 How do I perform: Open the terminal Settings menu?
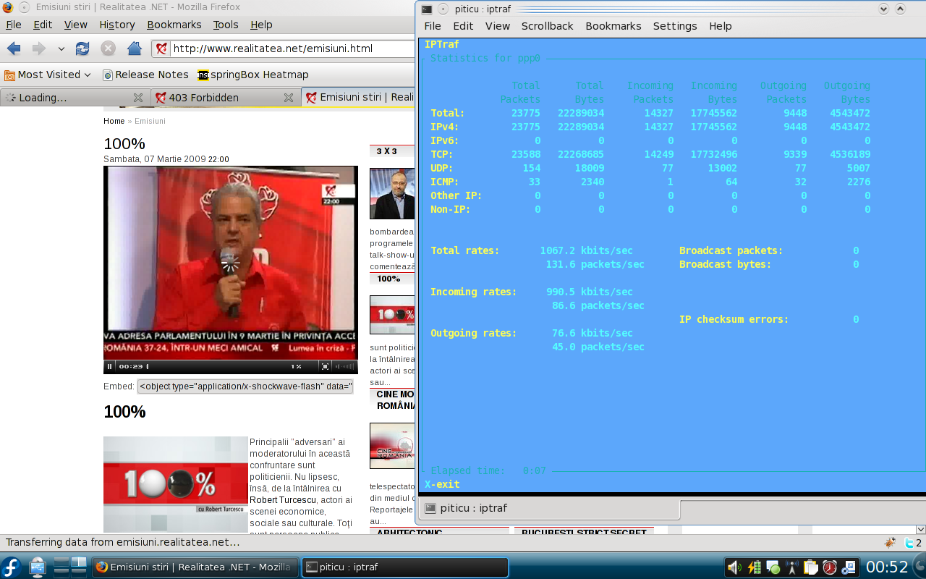pos(675,26)
